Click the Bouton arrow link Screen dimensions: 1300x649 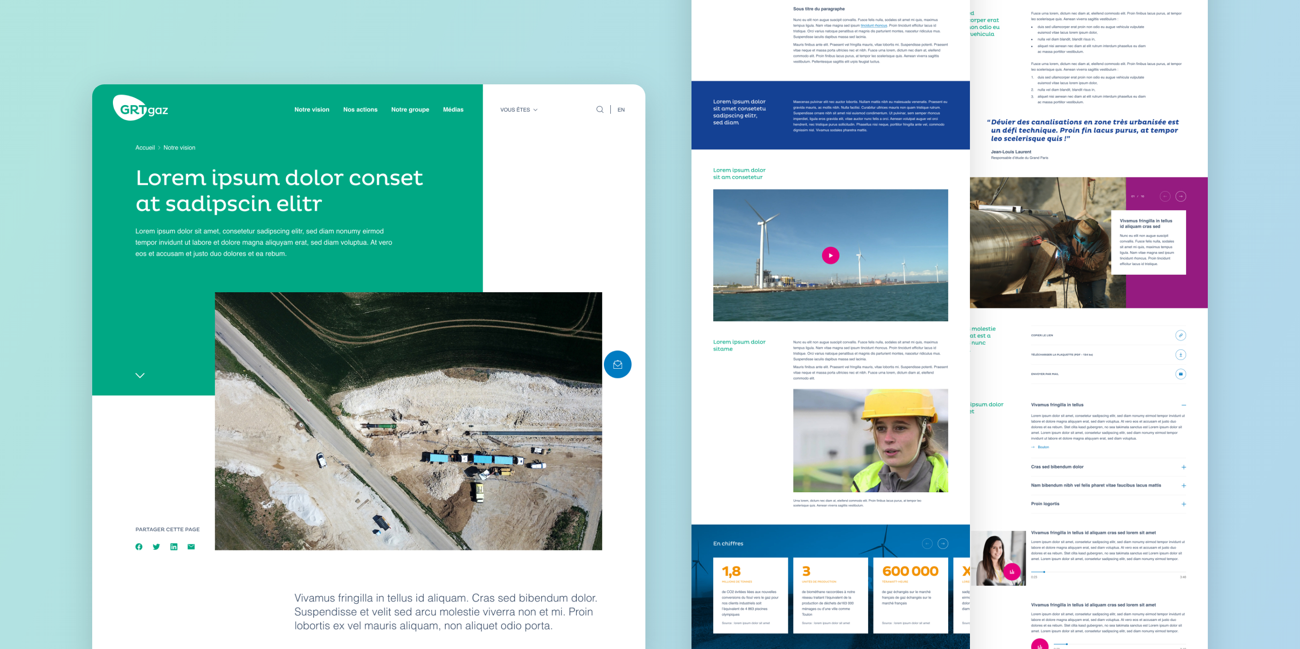click(1040, 447)
